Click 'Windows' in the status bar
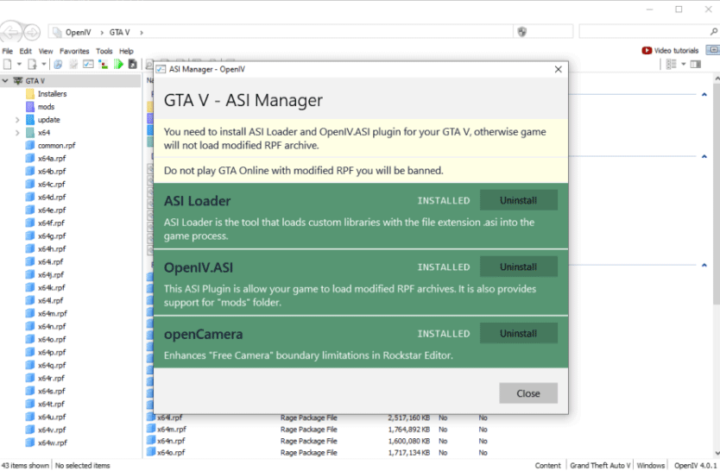This screenshot has width=720, height=471. coord(651,466)
